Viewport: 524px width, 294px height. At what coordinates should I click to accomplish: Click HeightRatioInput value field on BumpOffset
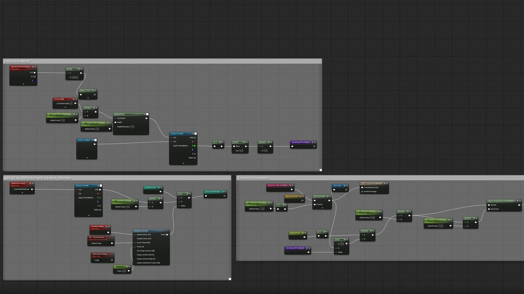pyautogui.click(x=132, y=127)
